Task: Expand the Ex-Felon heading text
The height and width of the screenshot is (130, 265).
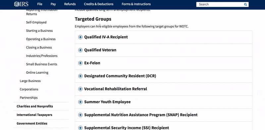Action: (x=92, y=63)
